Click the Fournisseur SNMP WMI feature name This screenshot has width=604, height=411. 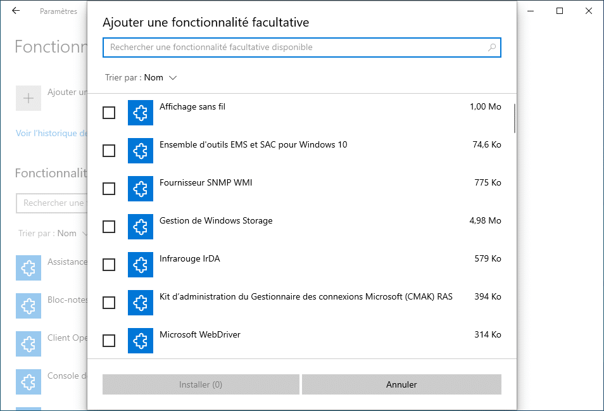[206, 182]
